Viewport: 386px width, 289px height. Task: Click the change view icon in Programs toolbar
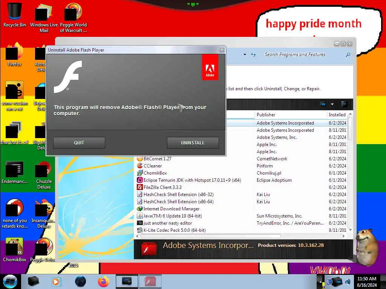pyautogui.click(x=323, y=104)
